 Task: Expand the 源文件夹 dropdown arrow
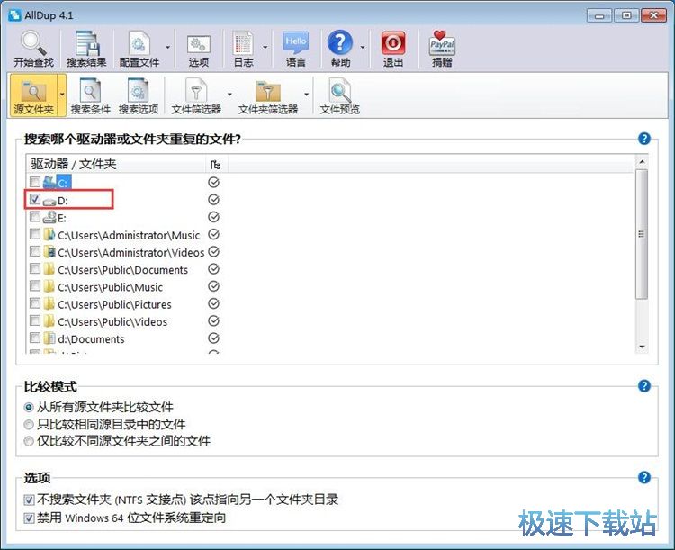click(x=62, y=95)
